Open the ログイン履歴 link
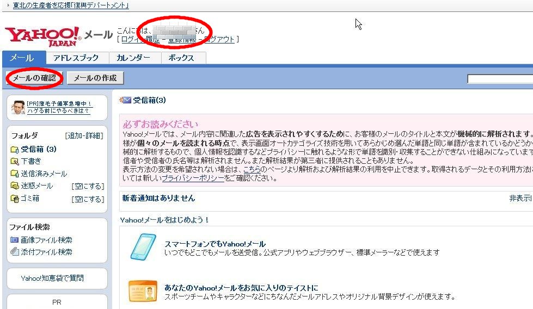The height and width of the screenshot is (309, 533). pos(140,39)
